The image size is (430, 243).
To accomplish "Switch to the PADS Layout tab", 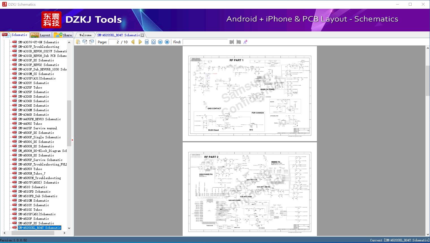I will [40, 35].
